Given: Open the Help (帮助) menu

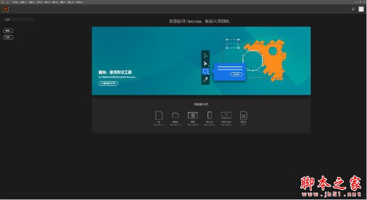Looking at the screenshot, I should (79, 2).
